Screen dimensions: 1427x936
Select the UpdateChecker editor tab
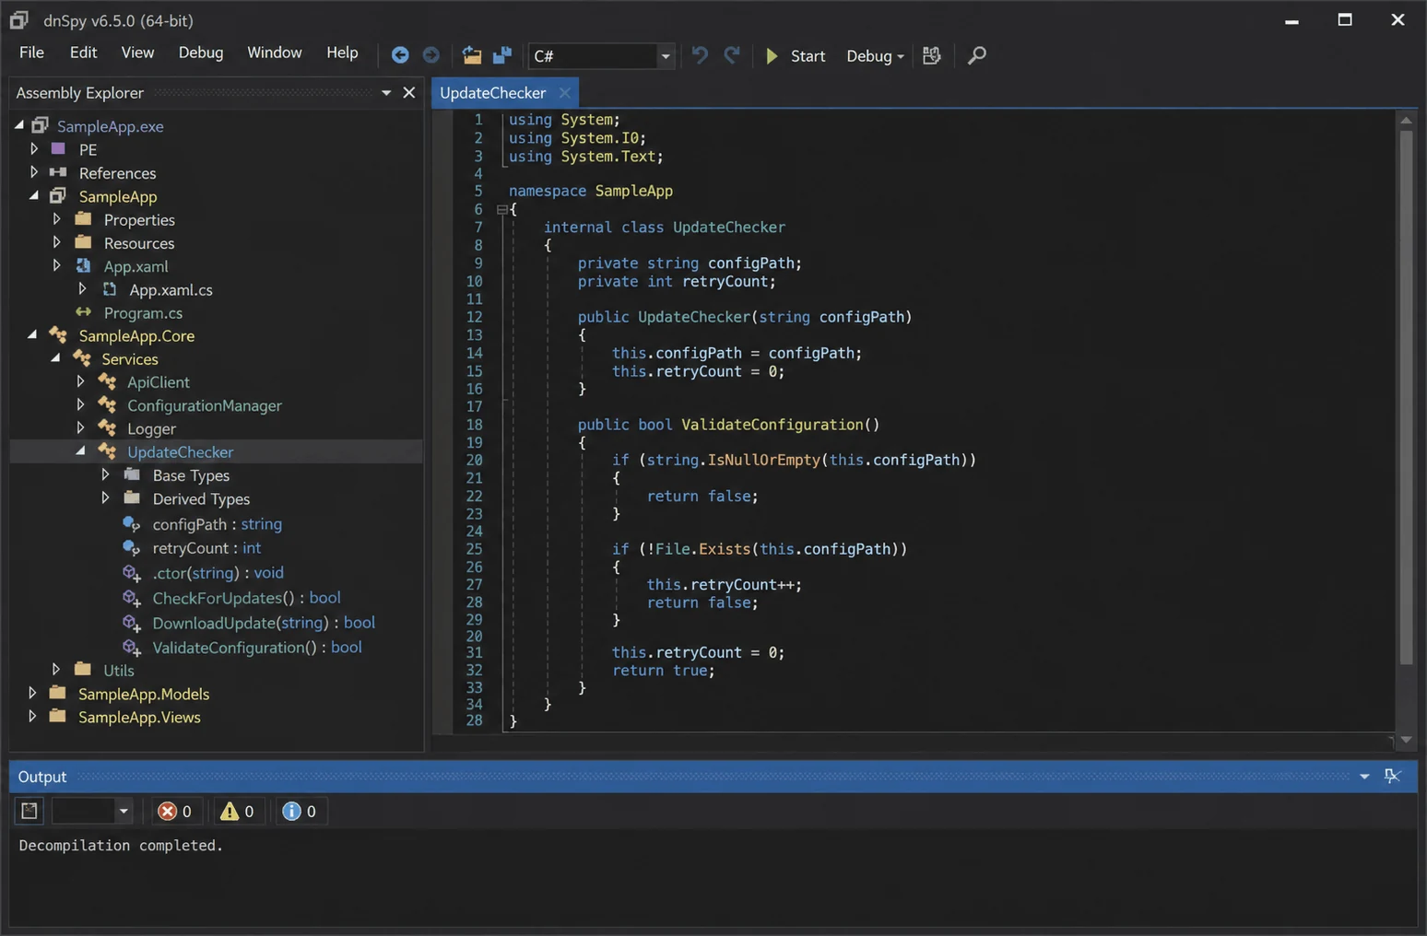pos(493,92)
